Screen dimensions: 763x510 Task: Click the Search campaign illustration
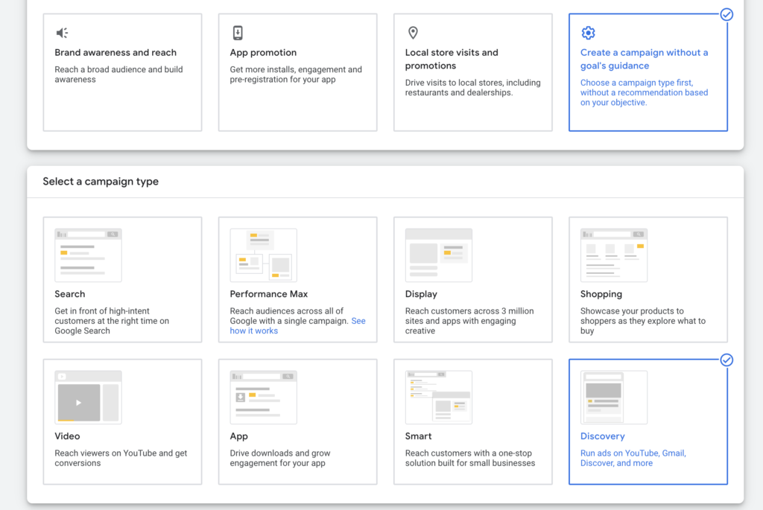pos(88,255)
